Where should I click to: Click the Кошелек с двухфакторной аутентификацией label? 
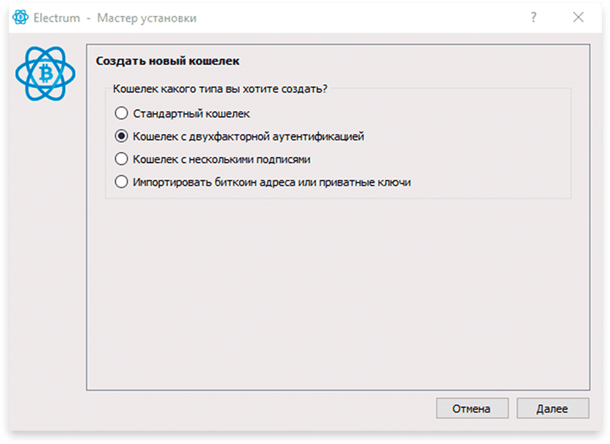coord(248,137)
